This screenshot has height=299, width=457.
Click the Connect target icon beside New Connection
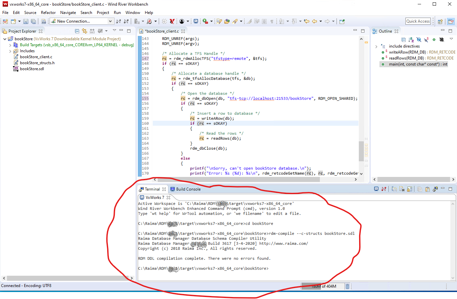[x=118, y=21]
